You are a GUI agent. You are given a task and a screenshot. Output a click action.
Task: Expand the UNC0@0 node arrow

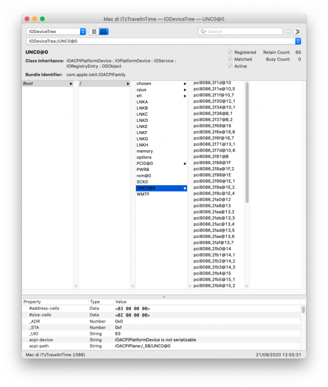click(185, 188)
